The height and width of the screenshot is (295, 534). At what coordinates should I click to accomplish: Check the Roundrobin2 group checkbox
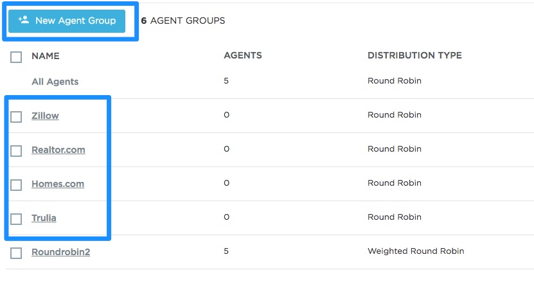[x=16, y=253]
